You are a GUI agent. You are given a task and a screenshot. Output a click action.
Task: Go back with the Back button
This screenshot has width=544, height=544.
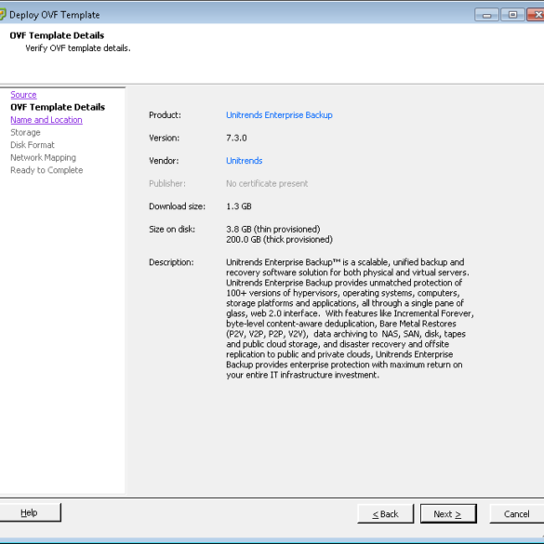(385, 514)
